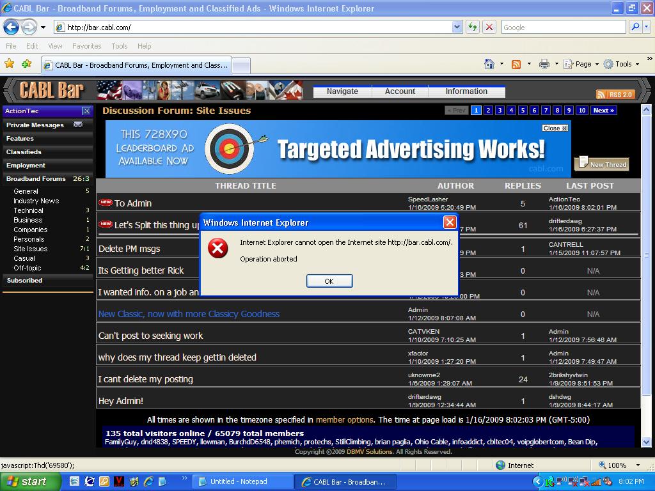Open the 'Hey Admin!' thread
The image size is (655, 491).
pyautogui.click(x=121, y=401)
